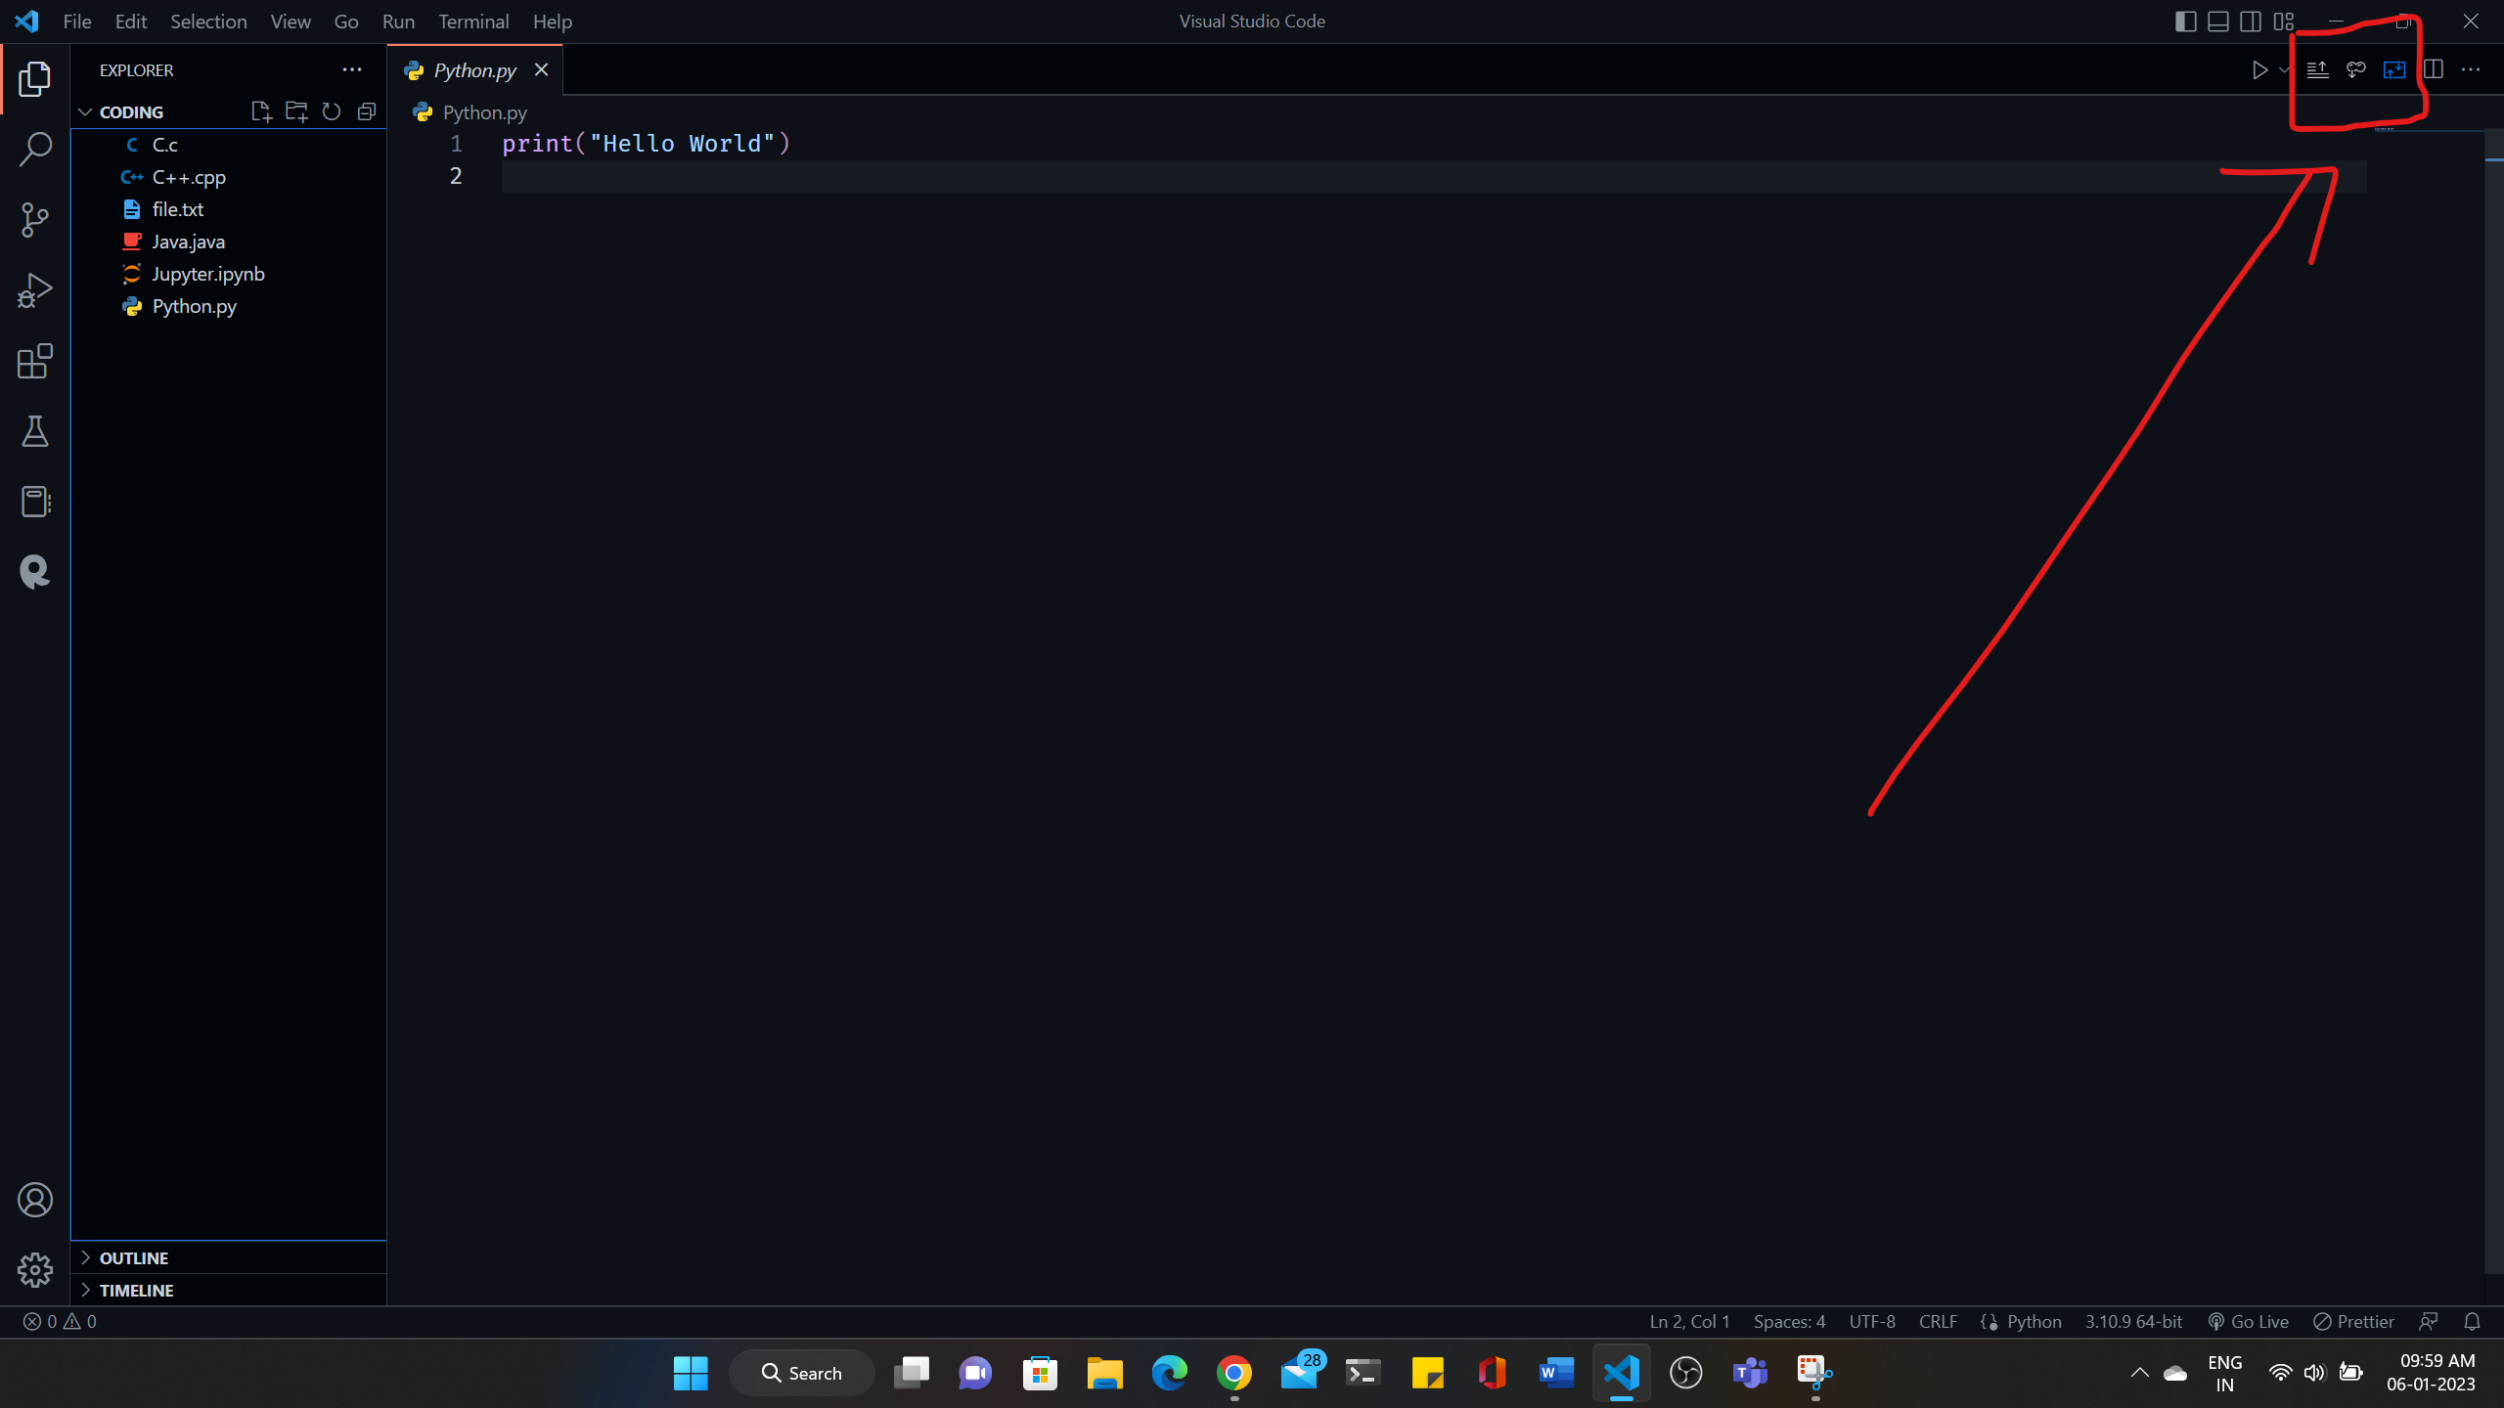This screenshot has height=1408, width=2504.
Task: Run Python file with play button
Action: tap(2258, 70)
